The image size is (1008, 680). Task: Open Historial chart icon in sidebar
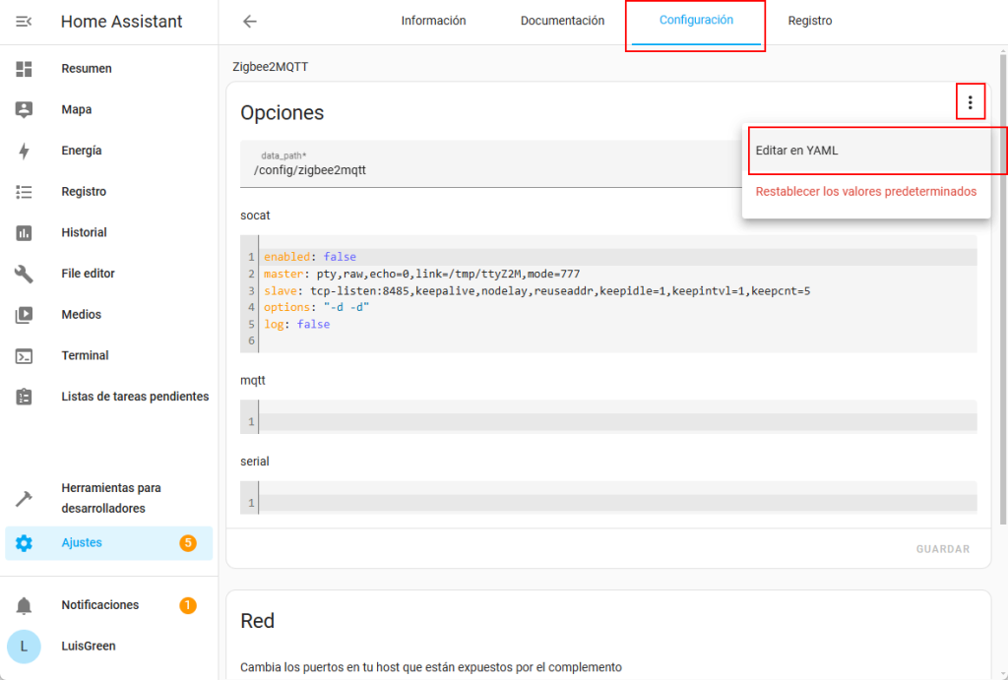[24, 233]
